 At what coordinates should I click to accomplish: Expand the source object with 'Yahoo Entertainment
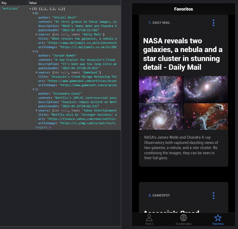36,110
